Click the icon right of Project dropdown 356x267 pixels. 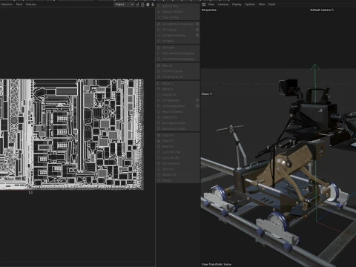click(x=137, y=4)
